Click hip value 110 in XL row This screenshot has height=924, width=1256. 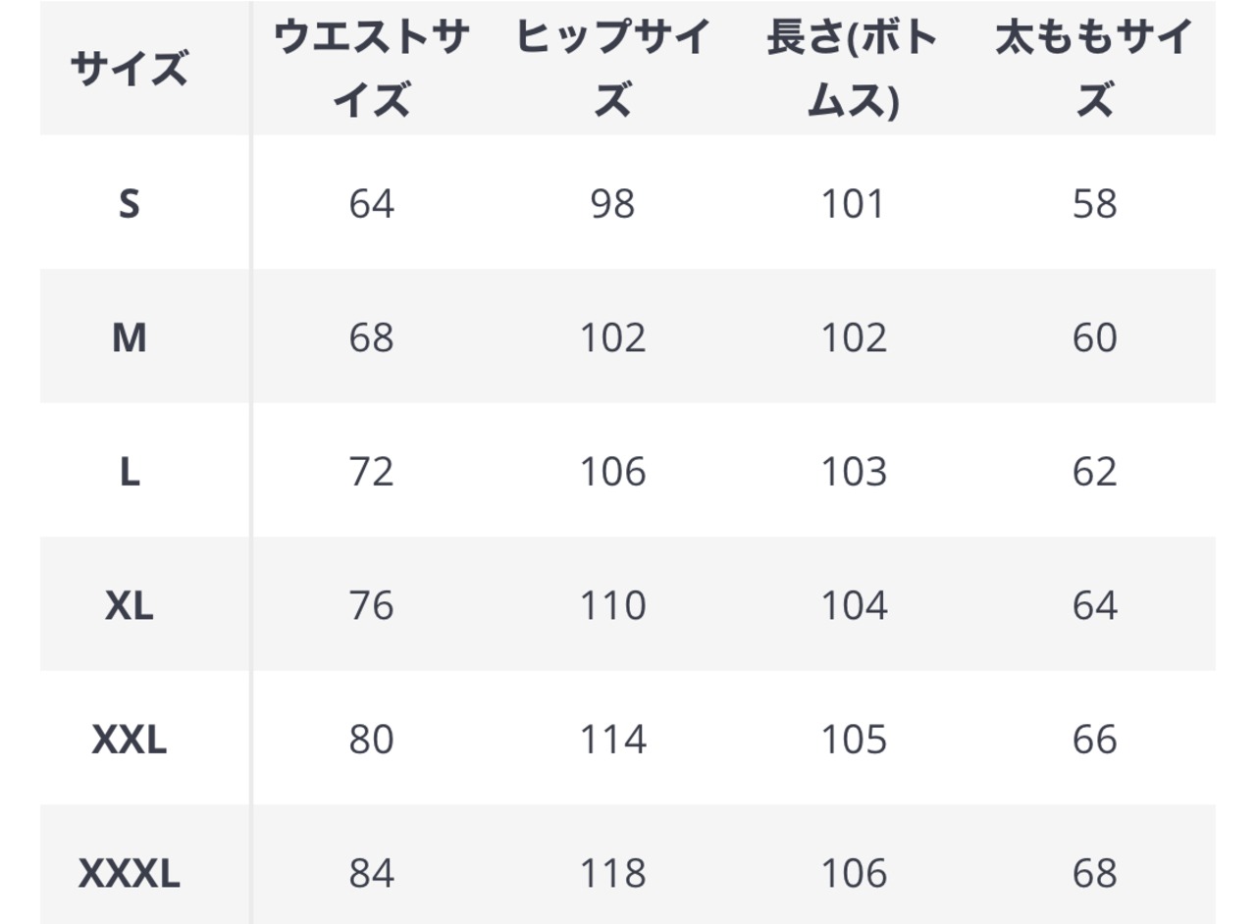pyautogui.click(x=612, y=605)
